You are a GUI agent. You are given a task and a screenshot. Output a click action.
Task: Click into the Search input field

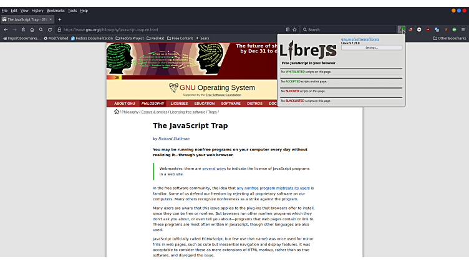click(349, 29)
